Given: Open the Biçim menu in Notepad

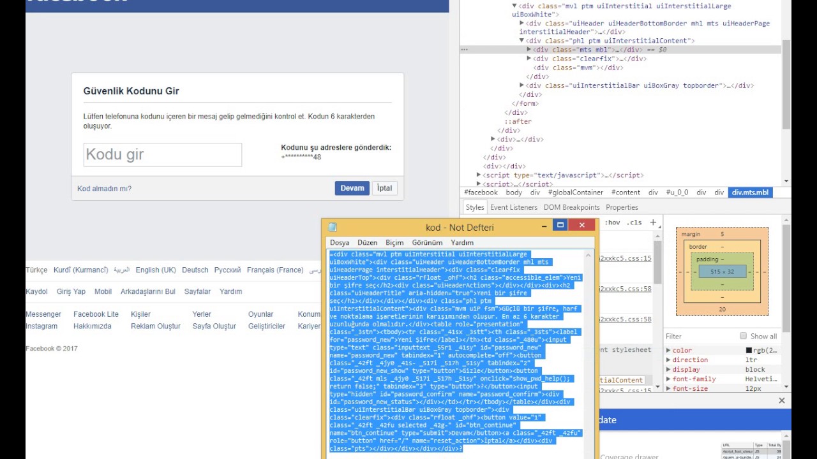Looking at the screenshot, I should [x=394, y=242].
